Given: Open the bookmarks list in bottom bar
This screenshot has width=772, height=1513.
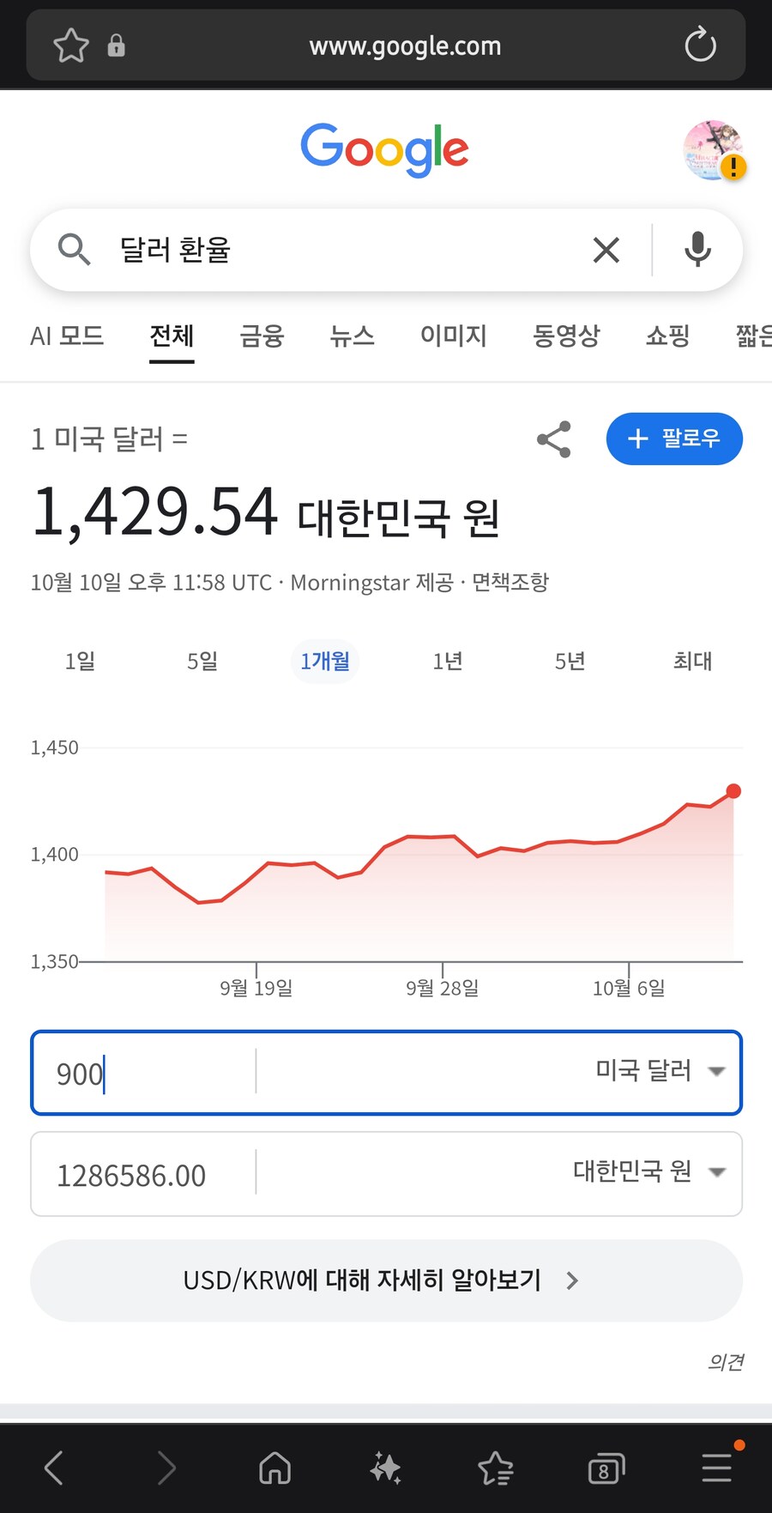Looking at the screenshot, I should pos(496,1468).
